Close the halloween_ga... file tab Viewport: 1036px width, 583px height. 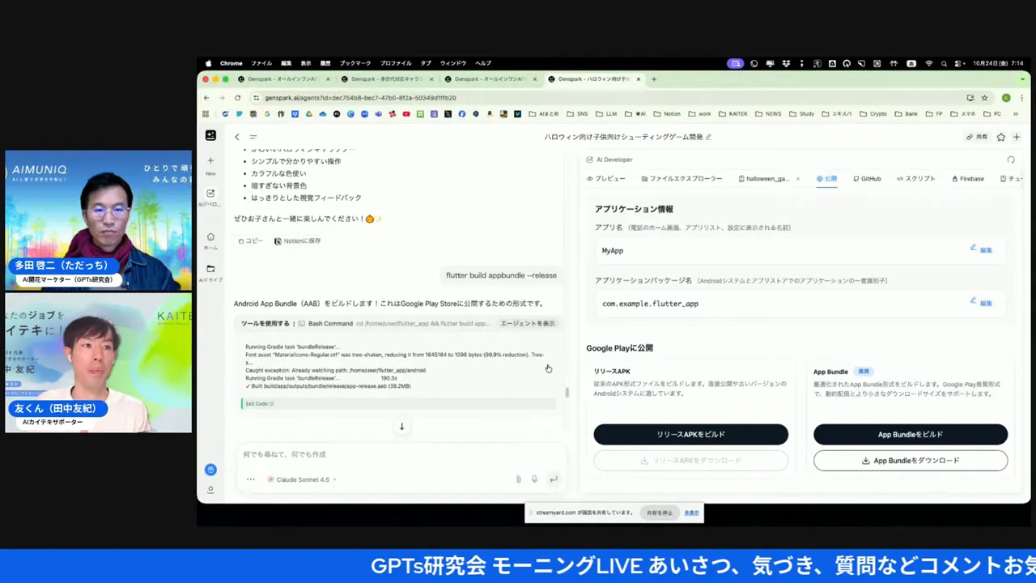798,179
